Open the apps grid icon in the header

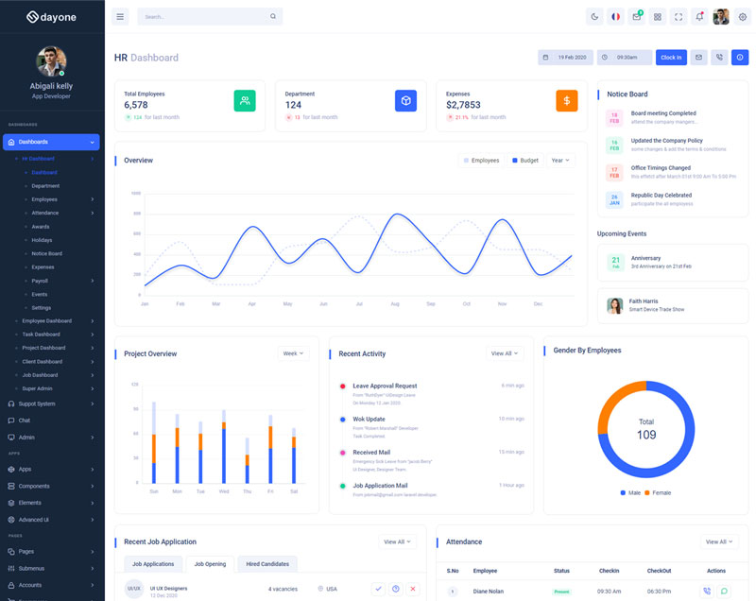point(658,17)
